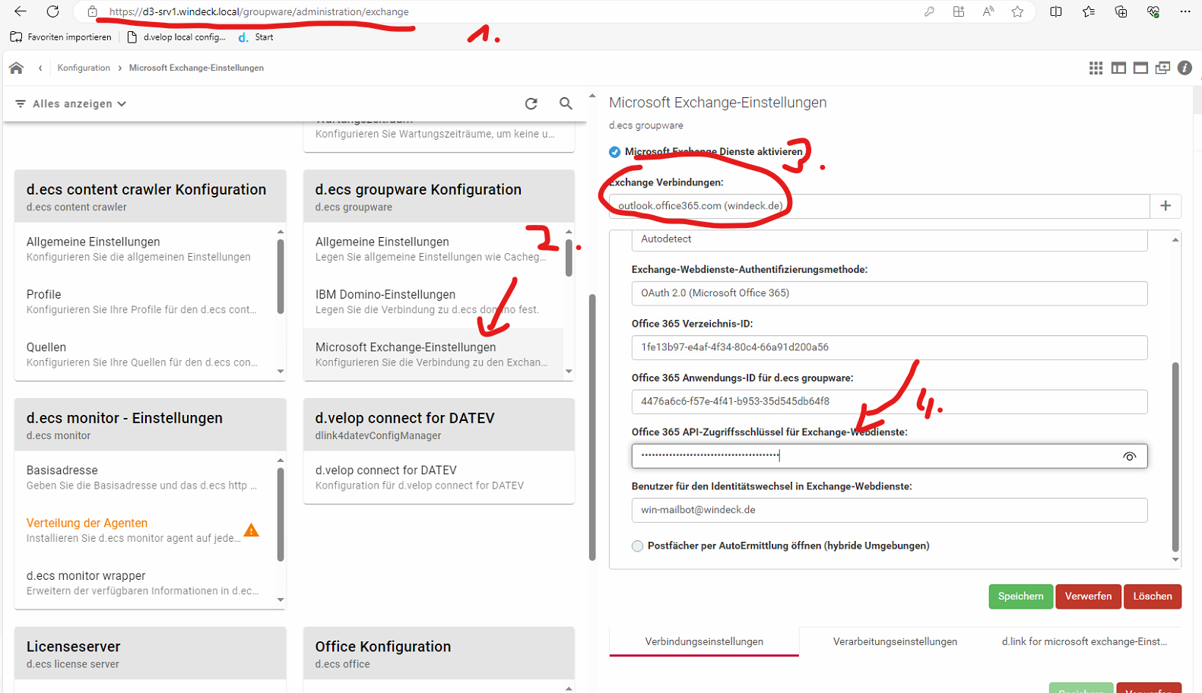
Task: Click the home icon in breadcrumb bar
Action: click(x=16, y=68)
